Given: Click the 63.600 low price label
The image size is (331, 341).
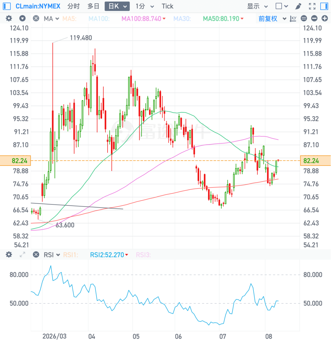Looking at the screenshot, I should point(65,225).
